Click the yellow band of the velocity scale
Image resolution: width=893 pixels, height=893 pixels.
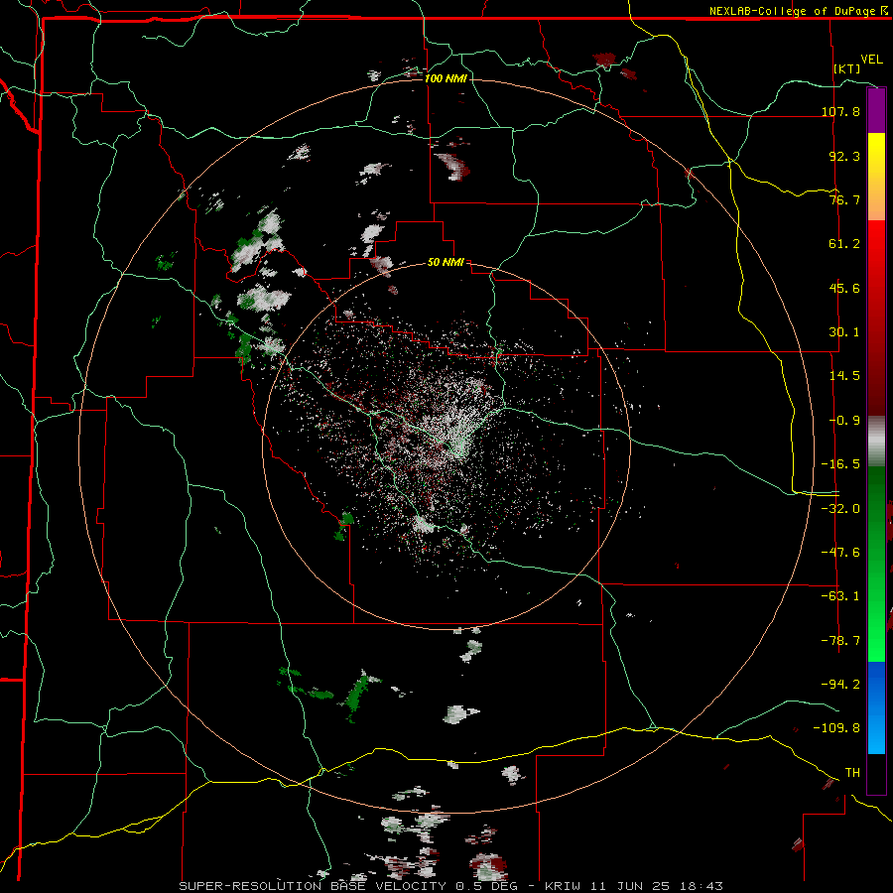pyautogui.click(x=876, y=177)
